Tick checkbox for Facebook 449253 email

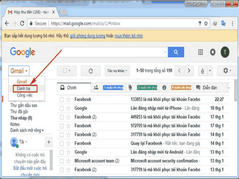[62, 117]
